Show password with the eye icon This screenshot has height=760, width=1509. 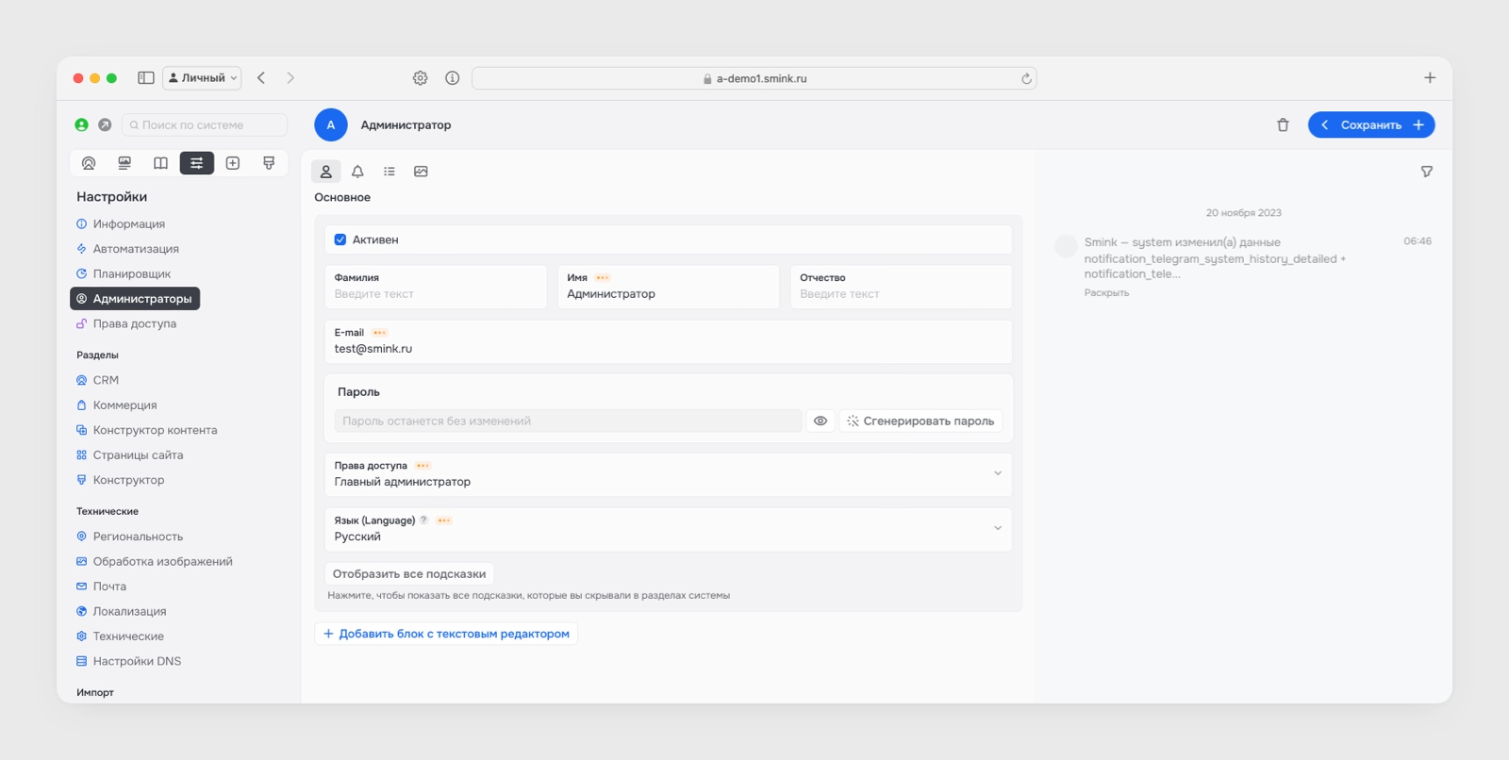coord(821,421)
